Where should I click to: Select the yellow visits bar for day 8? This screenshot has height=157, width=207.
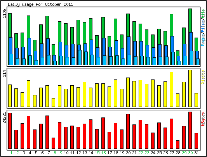click(53, 102)
